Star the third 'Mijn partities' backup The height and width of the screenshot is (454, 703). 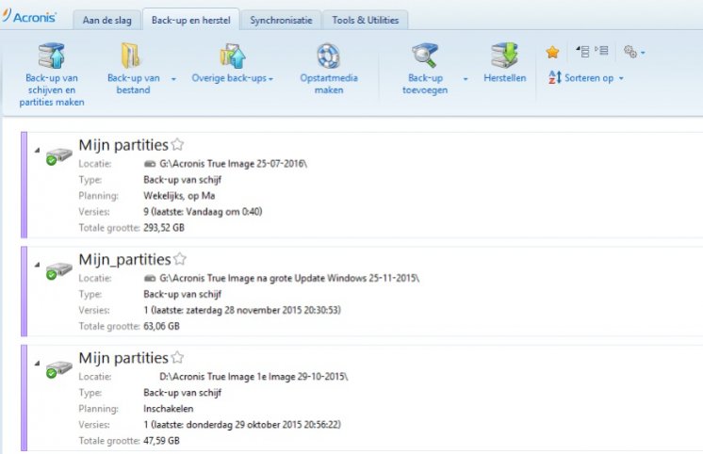point(177,357)
